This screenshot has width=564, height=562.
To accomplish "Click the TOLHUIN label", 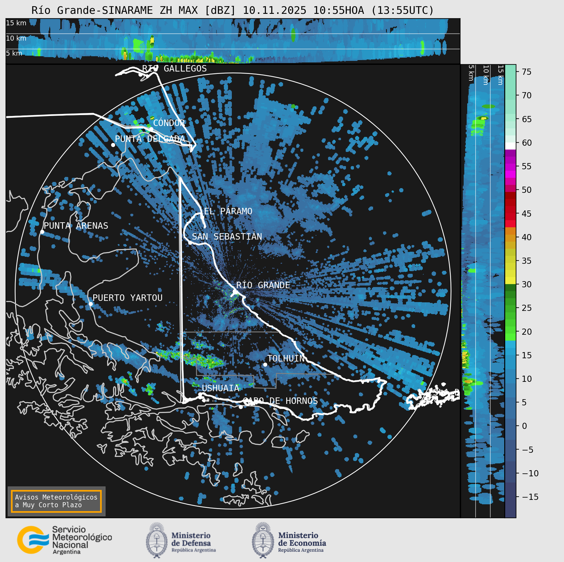I will pos(286,358).
